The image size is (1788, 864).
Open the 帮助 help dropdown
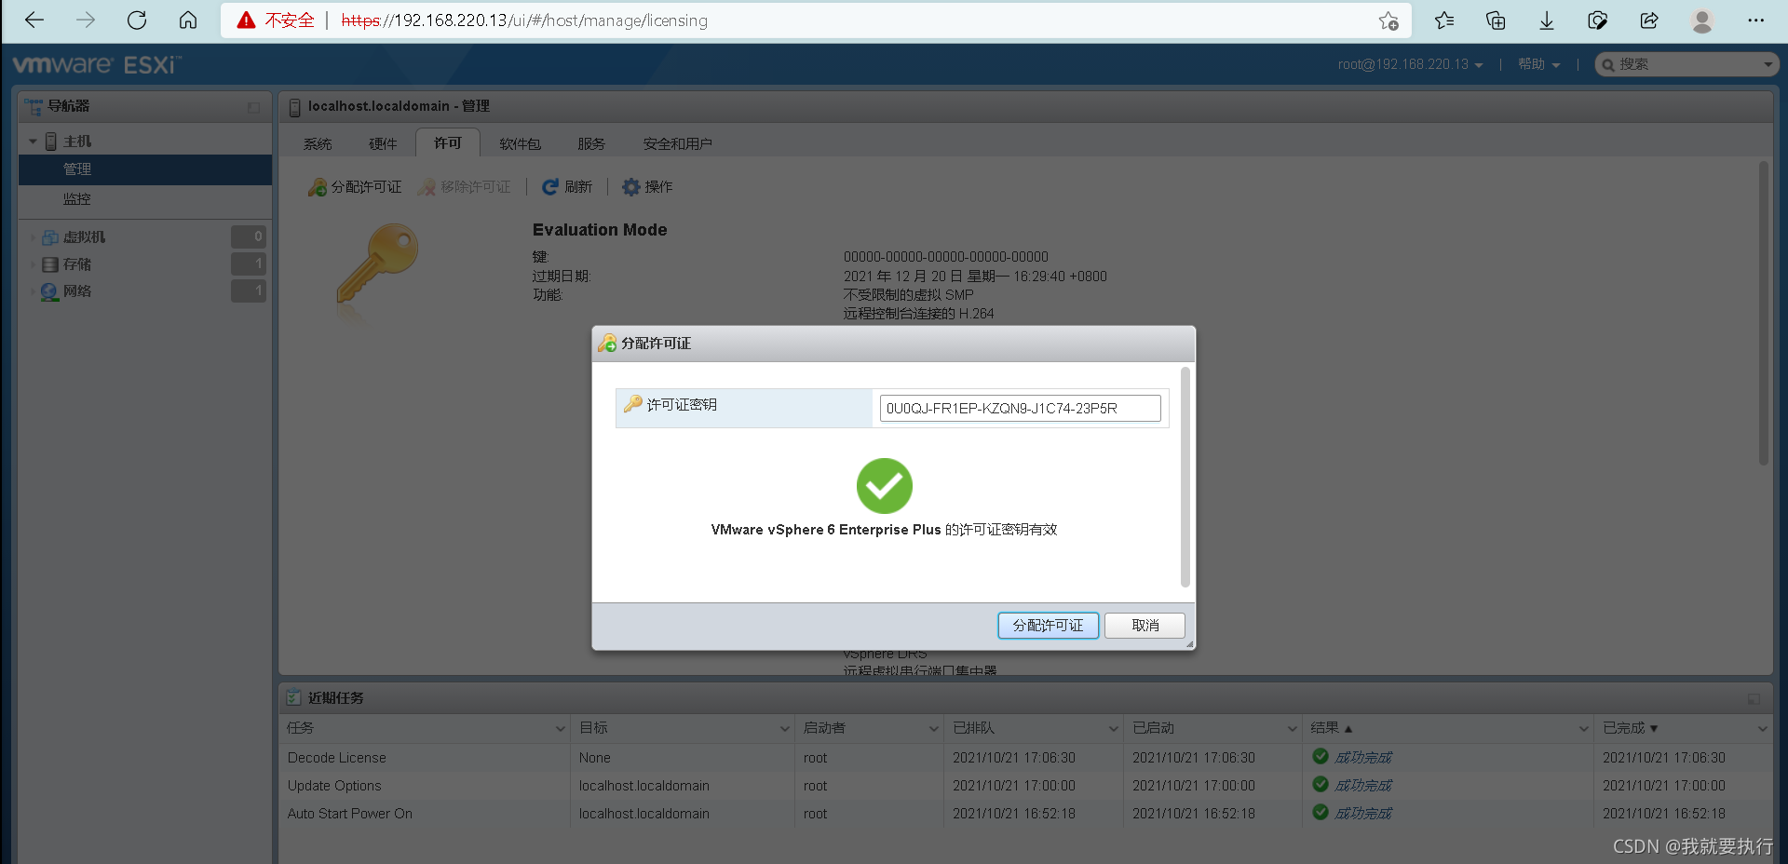[x=1538, y=64]
